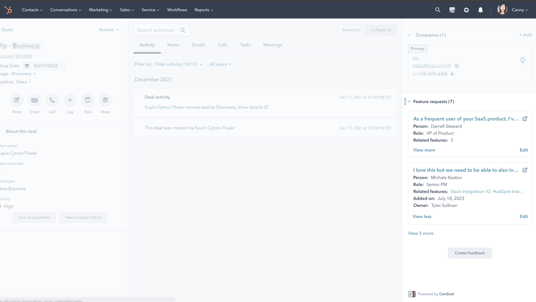This screenshot has width=536, height=302.
Task: Change deal stage via Discovery dropdown
Action: tap(23, 74)
